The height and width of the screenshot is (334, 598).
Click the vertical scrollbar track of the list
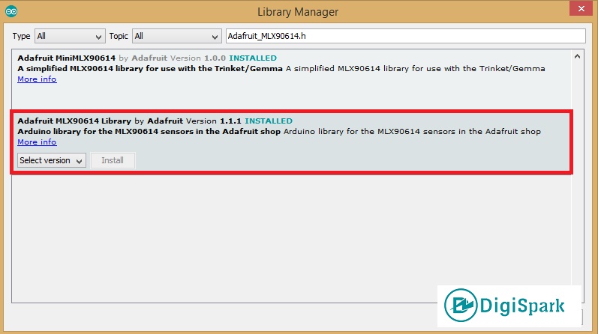578,187
